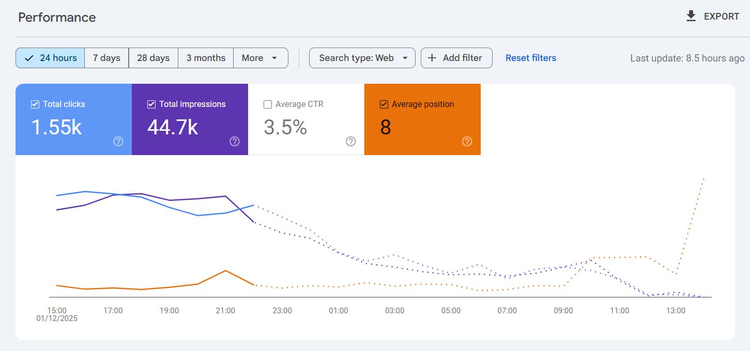Click the Reset filters link
Screen dimensions: 750x351
[x=531, y=58]
